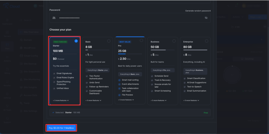Expand Basic's 5 more features
Screen dimensions: 269x134
[93, 100]
